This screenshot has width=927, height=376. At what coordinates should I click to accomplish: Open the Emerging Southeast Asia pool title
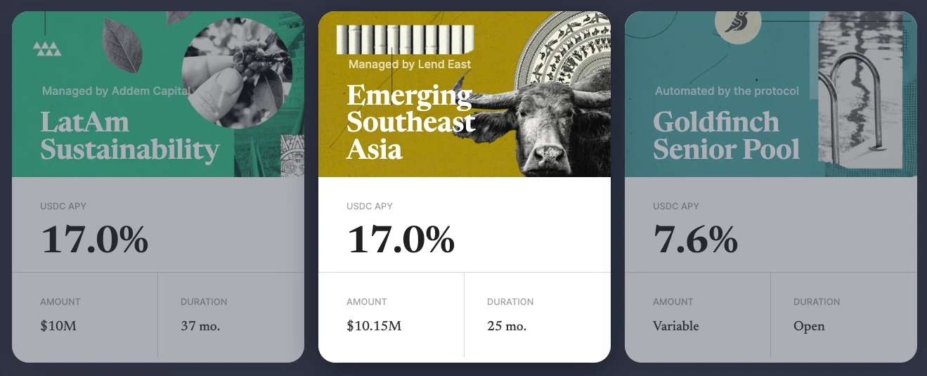(410, 122)
